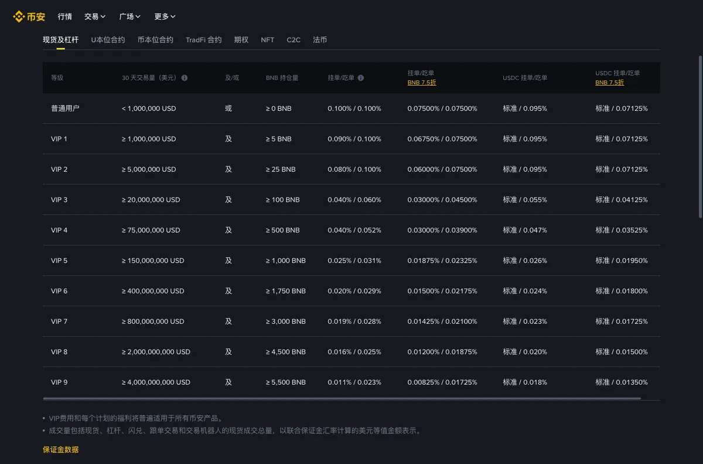
Task: Click the ≥ 5,000,000 USD cell
Action: pos(149,170)
